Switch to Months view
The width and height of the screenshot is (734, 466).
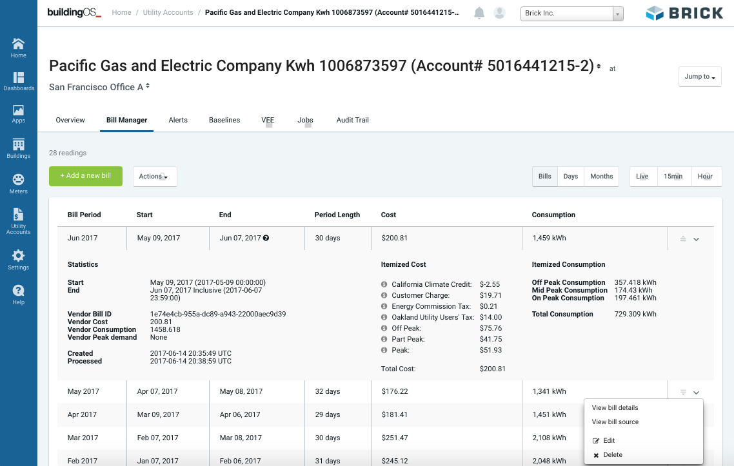point(602,177)
